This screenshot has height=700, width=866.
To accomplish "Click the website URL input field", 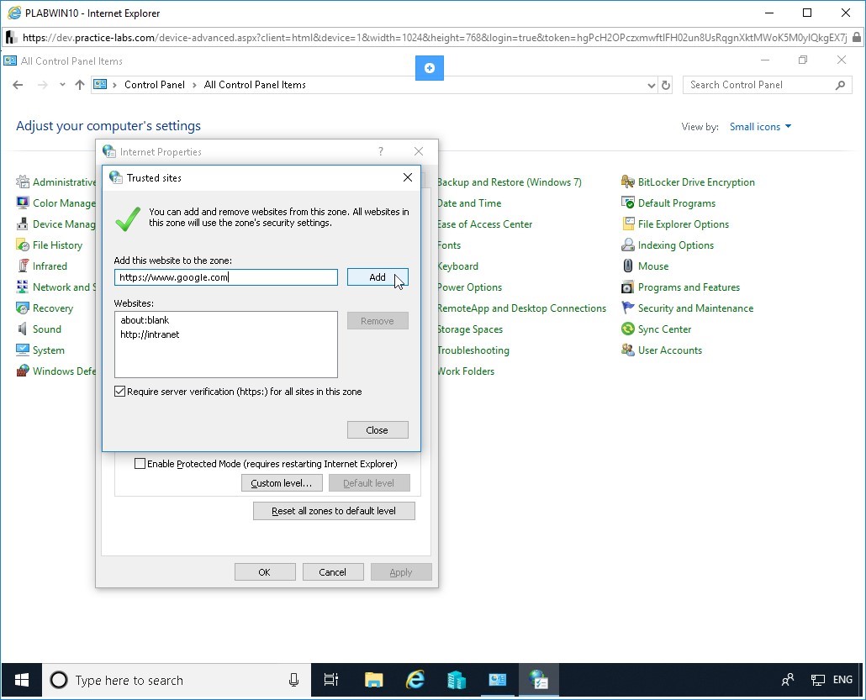I will [226, 277].
